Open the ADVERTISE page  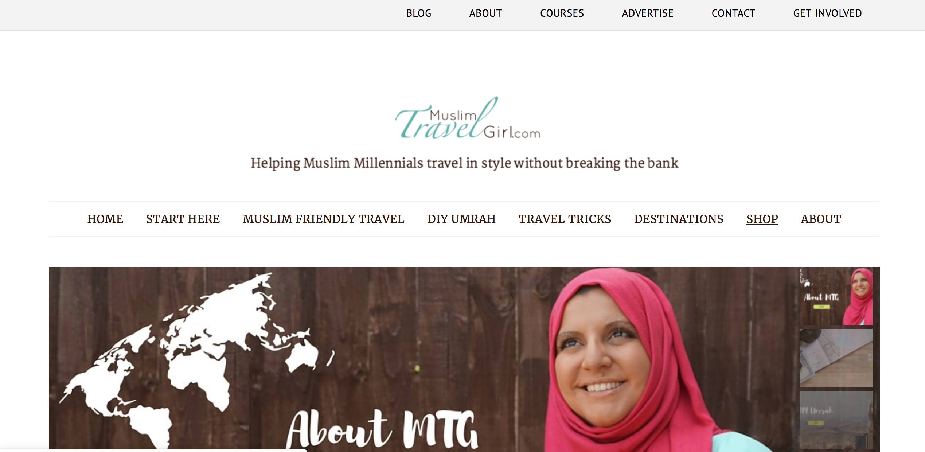[648, 13]
